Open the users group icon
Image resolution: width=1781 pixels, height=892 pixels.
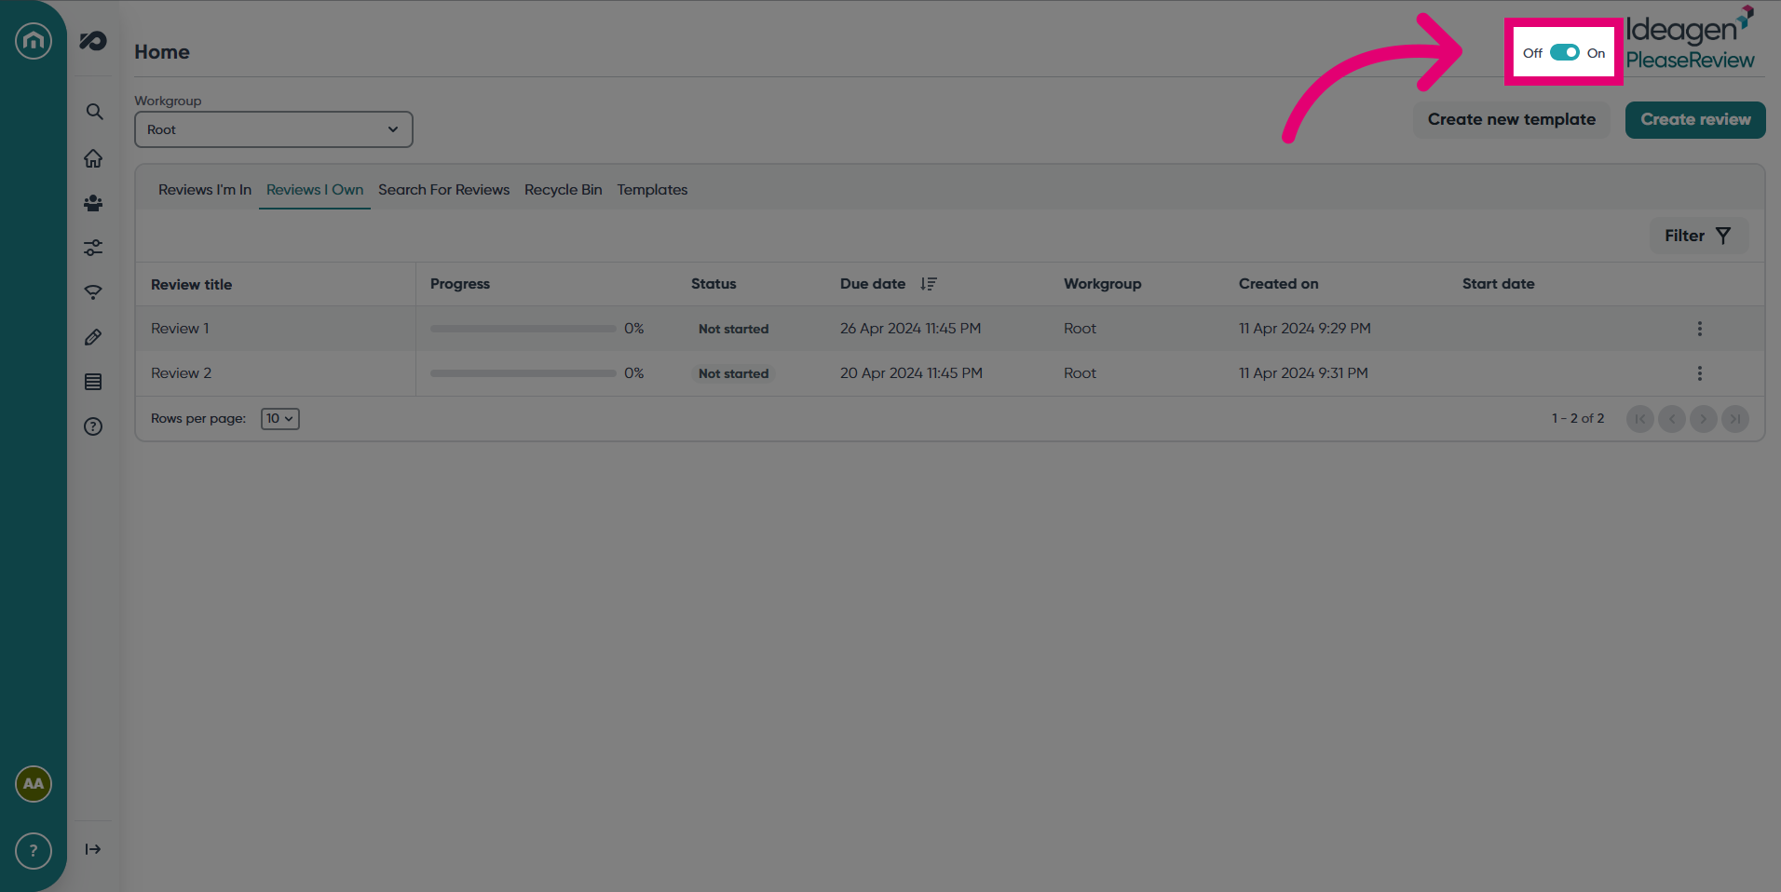[x=93, y=203]
